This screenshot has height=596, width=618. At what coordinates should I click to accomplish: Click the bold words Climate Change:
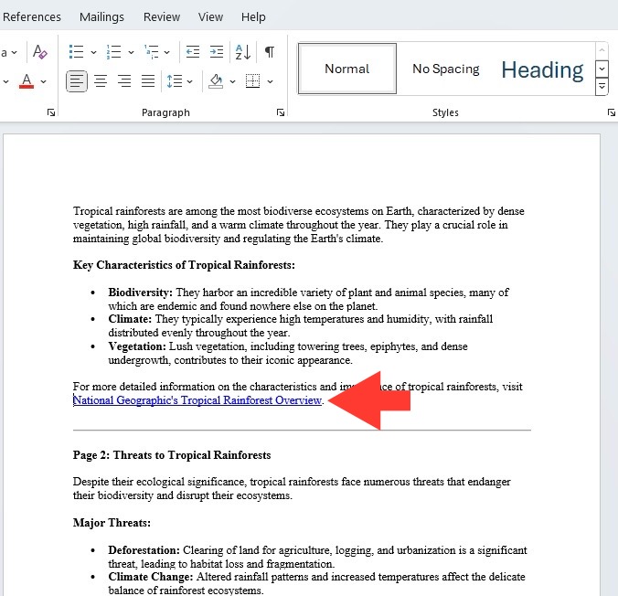(151, 577)
